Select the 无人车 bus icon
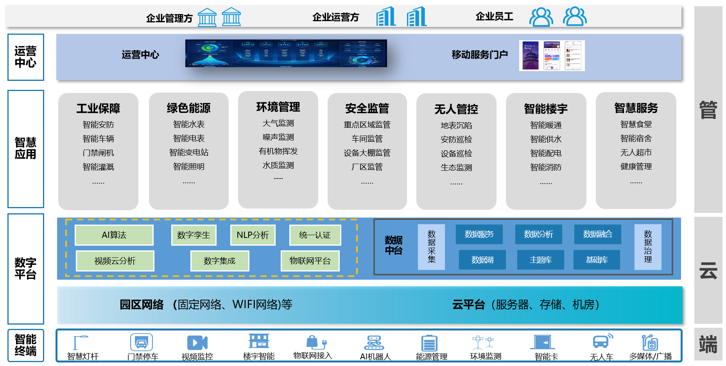This screenshot has width=726, height=366. pos(603,341)
